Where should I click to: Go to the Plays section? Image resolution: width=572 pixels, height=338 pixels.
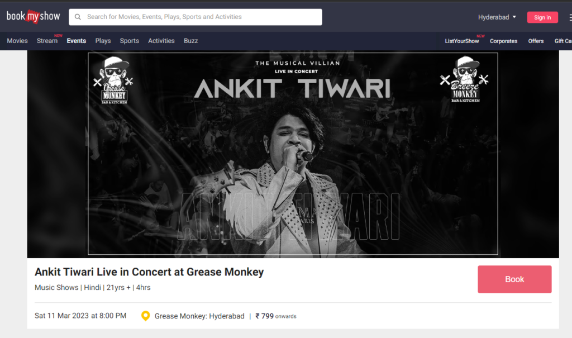103,41
